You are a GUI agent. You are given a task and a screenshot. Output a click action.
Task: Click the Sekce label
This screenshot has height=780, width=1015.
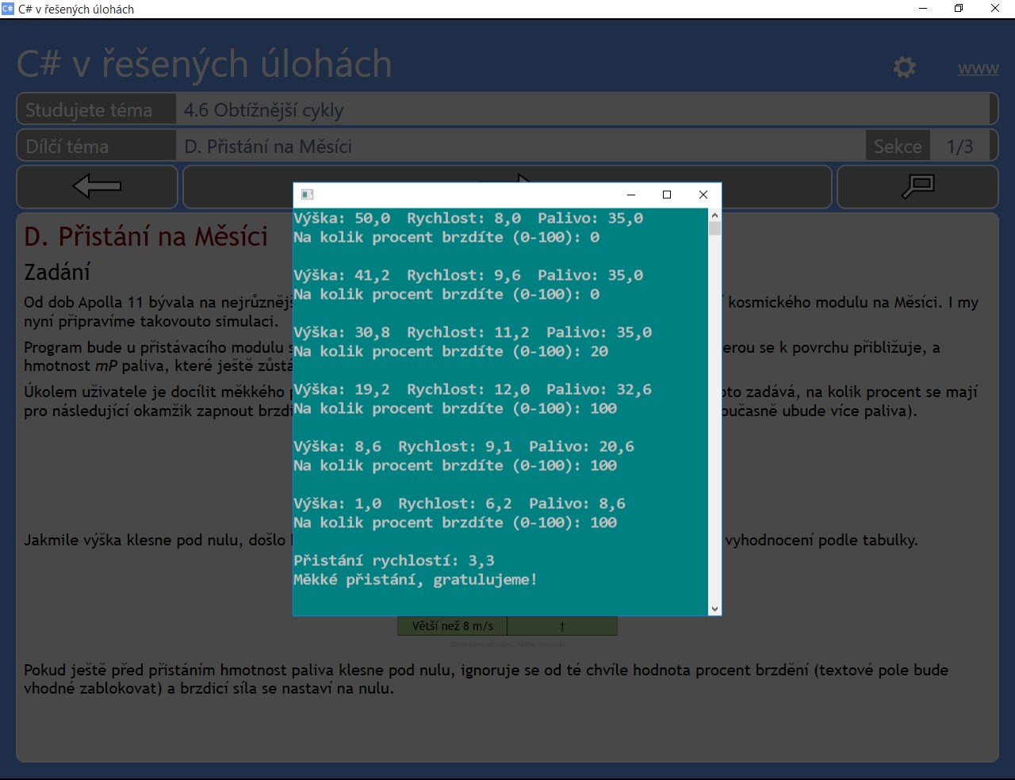[x=898, y=147]
